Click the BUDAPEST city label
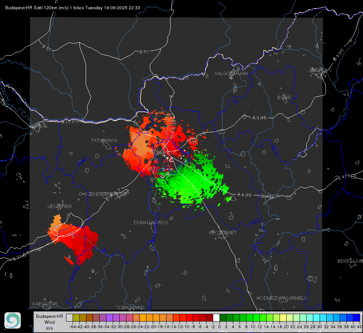The image size is (363, 333). point(163,153)
